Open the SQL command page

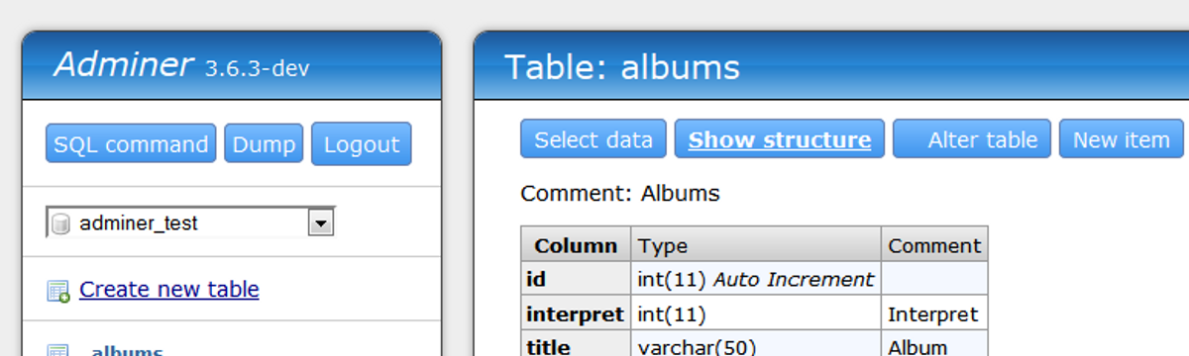[131, 144]
